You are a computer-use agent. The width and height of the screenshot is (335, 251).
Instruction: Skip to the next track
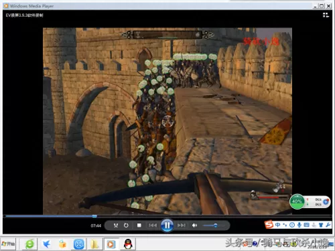[x=181, y=226]
